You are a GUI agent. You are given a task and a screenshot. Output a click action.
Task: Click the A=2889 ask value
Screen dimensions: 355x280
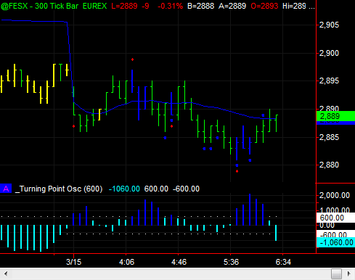[x=232, y=6]
